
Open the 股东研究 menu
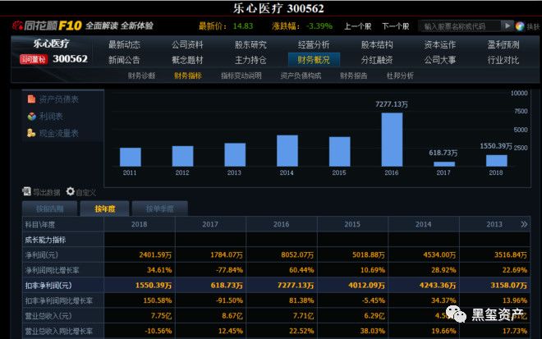click(x=250, y=44)
